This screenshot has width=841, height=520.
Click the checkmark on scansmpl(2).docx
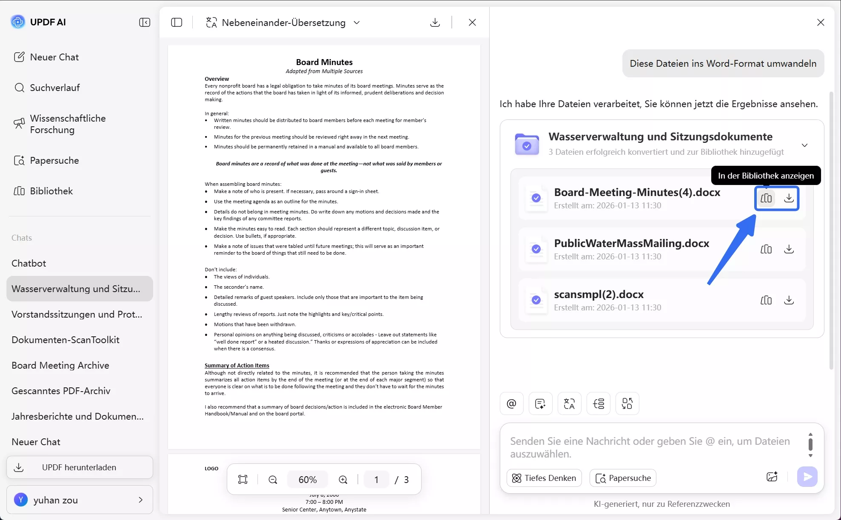pyautogui.click(x=536, y=300)
